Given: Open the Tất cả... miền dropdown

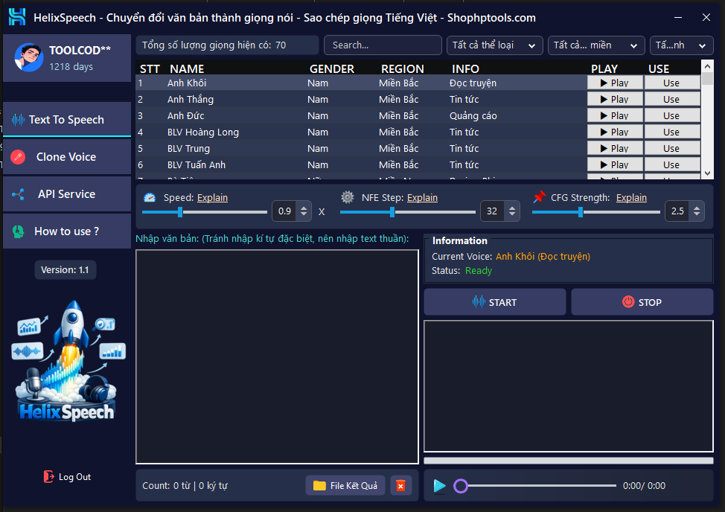Looking at the screenshot, I should point(596,45).
